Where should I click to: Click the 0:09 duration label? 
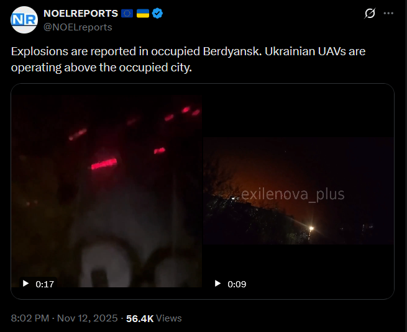click(x=237, y=284)
